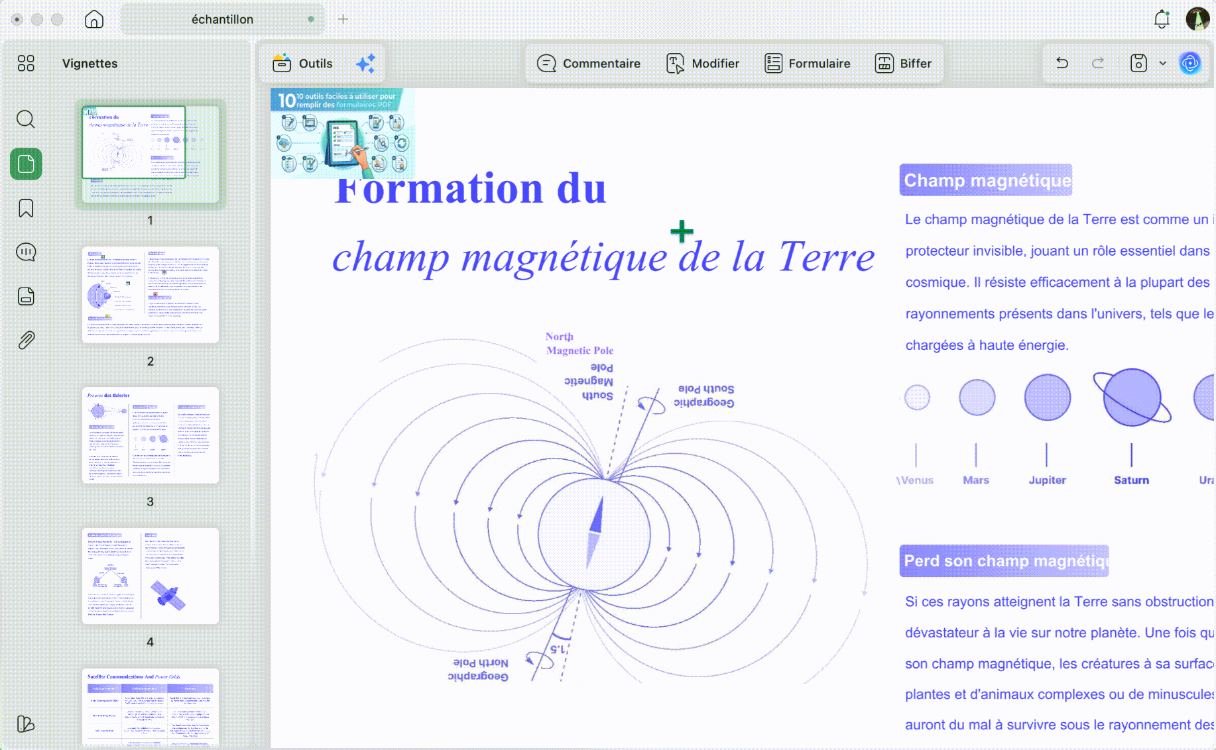Click the Perd son champ magnétique header

(1004, 561)
